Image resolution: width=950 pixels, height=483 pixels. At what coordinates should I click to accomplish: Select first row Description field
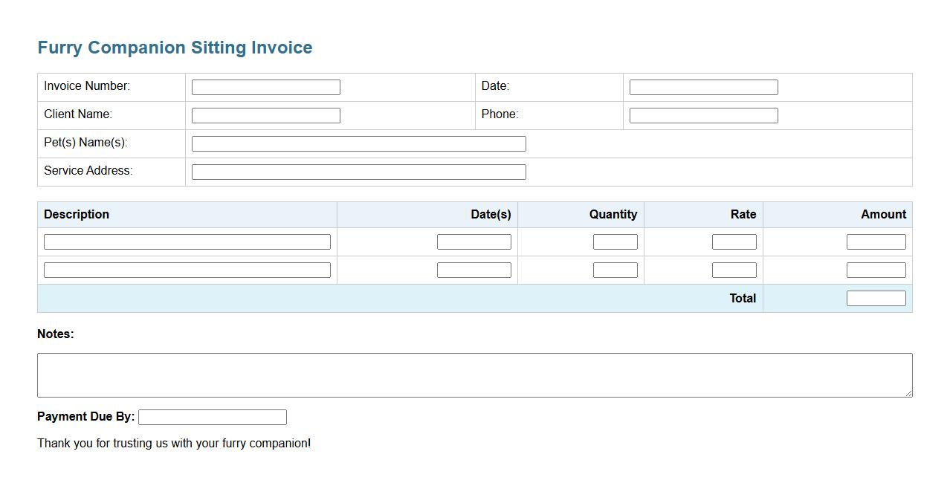point(187,242)
